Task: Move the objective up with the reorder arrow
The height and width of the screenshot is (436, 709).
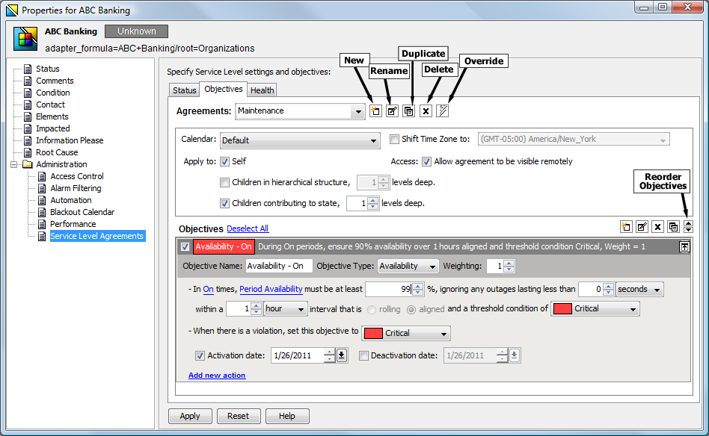Action: click(688, 224)
